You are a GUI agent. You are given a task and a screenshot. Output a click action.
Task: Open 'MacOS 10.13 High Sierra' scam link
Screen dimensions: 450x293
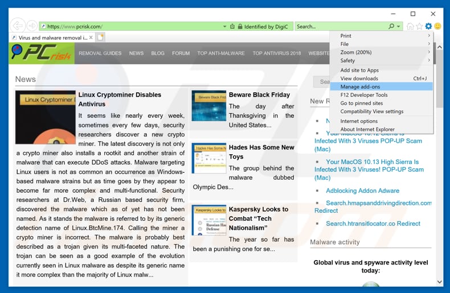369,170
